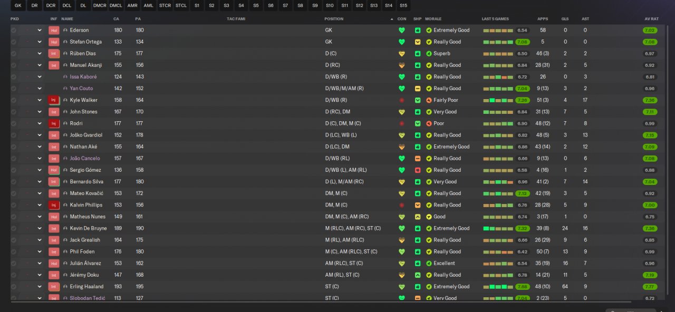675x312 pixels.
Task: Select the S15 substitute tab
Action: tap(403, 5)
